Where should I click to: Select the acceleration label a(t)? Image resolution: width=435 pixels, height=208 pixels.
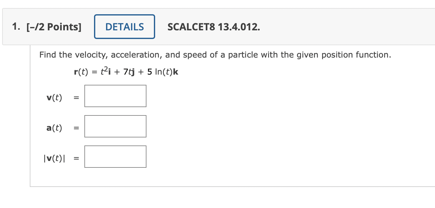point(54,128)
